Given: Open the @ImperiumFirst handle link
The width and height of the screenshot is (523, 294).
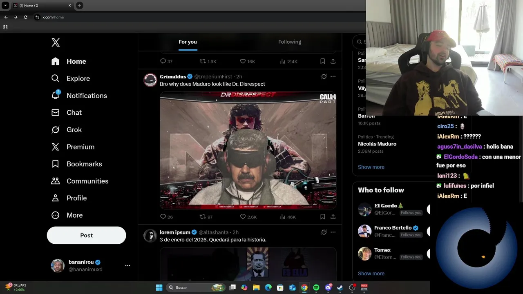Looking at the screenshot, I should pyautogui.click(x=213, y=76).
